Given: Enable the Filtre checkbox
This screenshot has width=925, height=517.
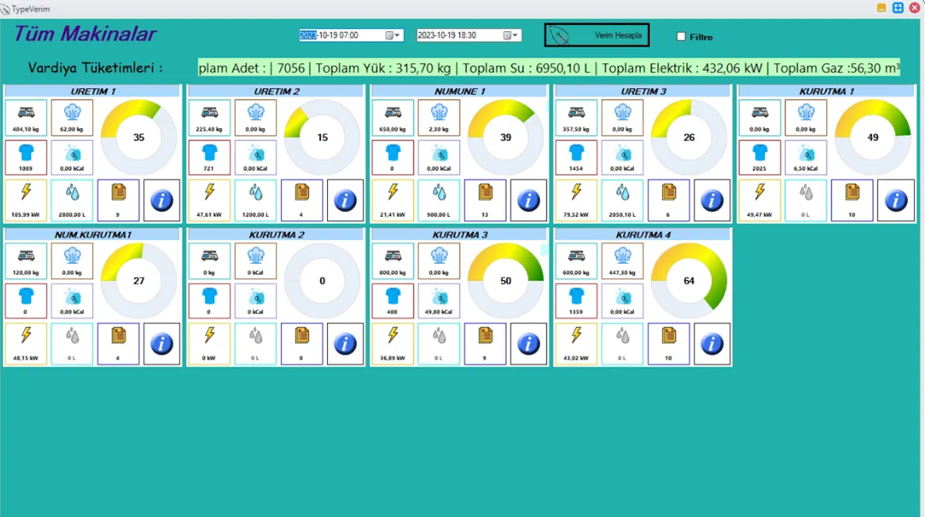Looking at the screenshot, I should point(681,37).
